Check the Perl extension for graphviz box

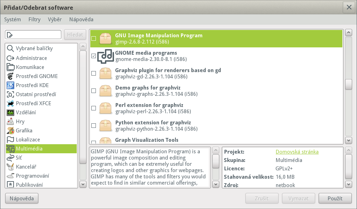click(93, 108)
